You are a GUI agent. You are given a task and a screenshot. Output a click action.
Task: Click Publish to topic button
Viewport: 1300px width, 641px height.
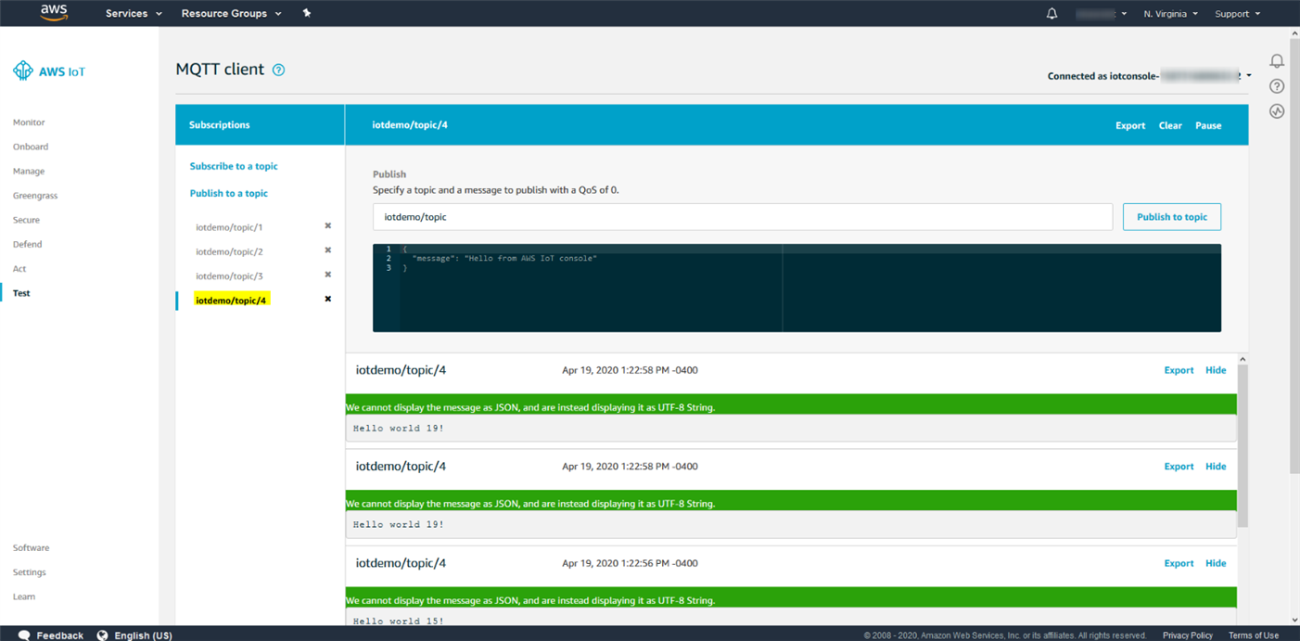tap(1172, 217)
